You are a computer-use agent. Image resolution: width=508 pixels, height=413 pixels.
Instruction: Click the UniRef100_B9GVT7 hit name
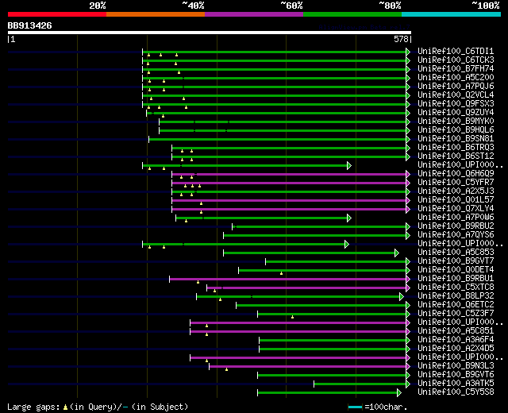[x=456, y=261]
